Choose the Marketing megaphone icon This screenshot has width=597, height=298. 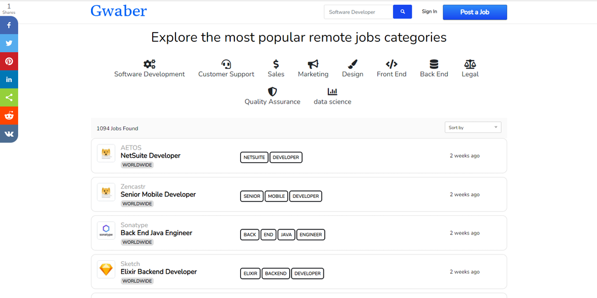[x=313, y=64]
